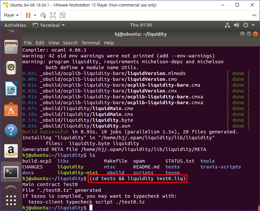Image resolution: width=260 pixels, height=211 pixels.
Task: Toggle the Unity mode icon
Action: click(x=63, y=15)
